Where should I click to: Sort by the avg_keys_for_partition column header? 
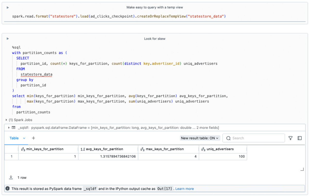click(105, 149)
